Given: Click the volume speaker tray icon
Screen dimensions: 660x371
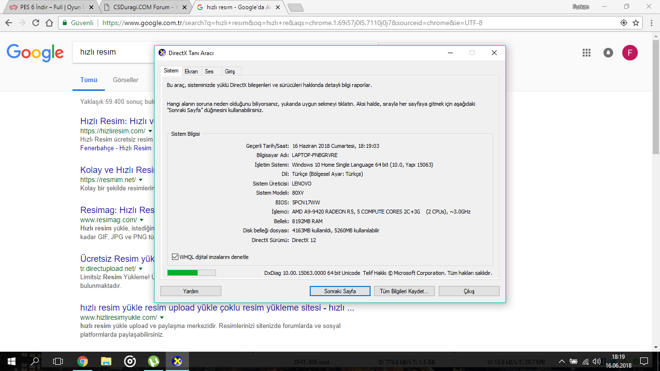Looking at the screenshot, I should [597, 361].
